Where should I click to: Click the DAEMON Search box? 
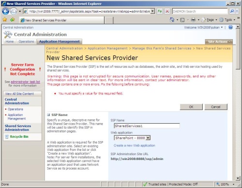(200, 11)
